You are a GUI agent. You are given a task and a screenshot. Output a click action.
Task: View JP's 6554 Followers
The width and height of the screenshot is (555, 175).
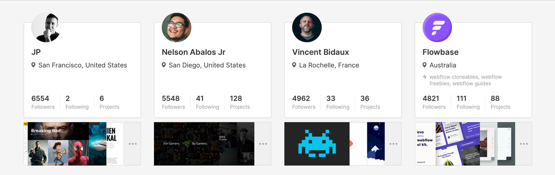tap(43, 102)
